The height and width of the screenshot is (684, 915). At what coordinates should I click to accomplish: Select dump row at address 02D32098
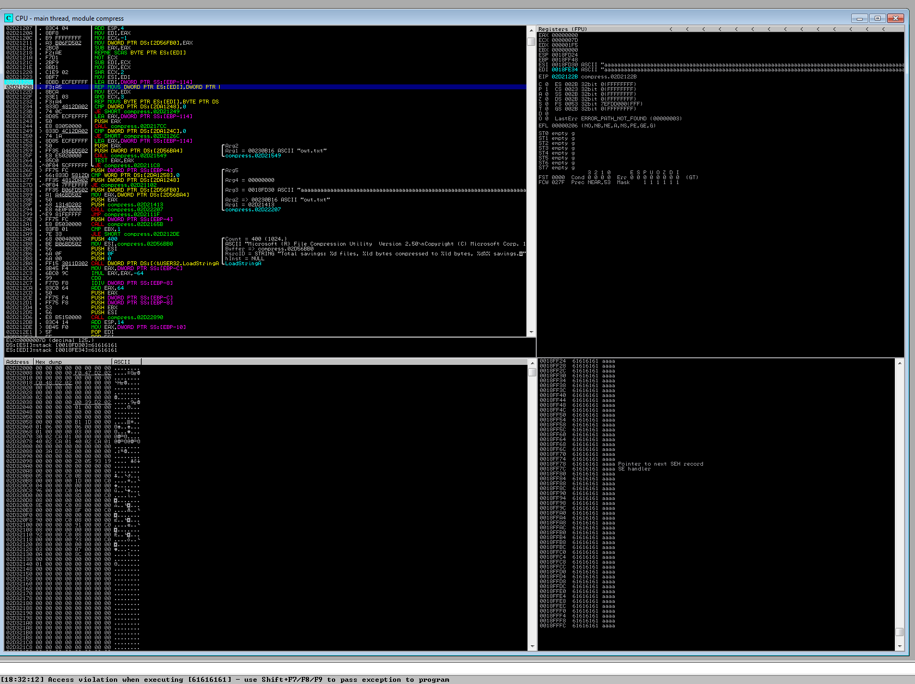point(73,461)
